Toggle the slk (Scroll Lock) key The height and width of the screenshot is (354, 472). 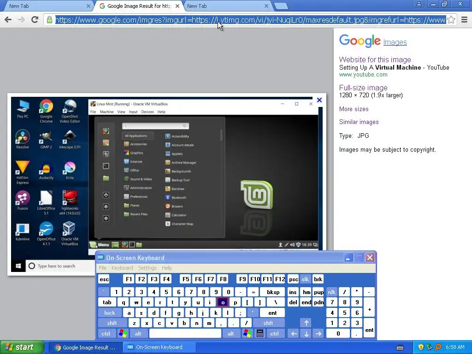click(x=305, y=279)
